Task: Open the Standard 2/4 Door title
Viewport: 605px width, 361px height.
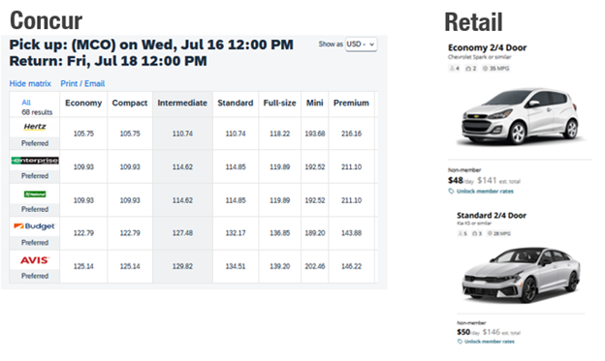Action: [x=492, y=216]
